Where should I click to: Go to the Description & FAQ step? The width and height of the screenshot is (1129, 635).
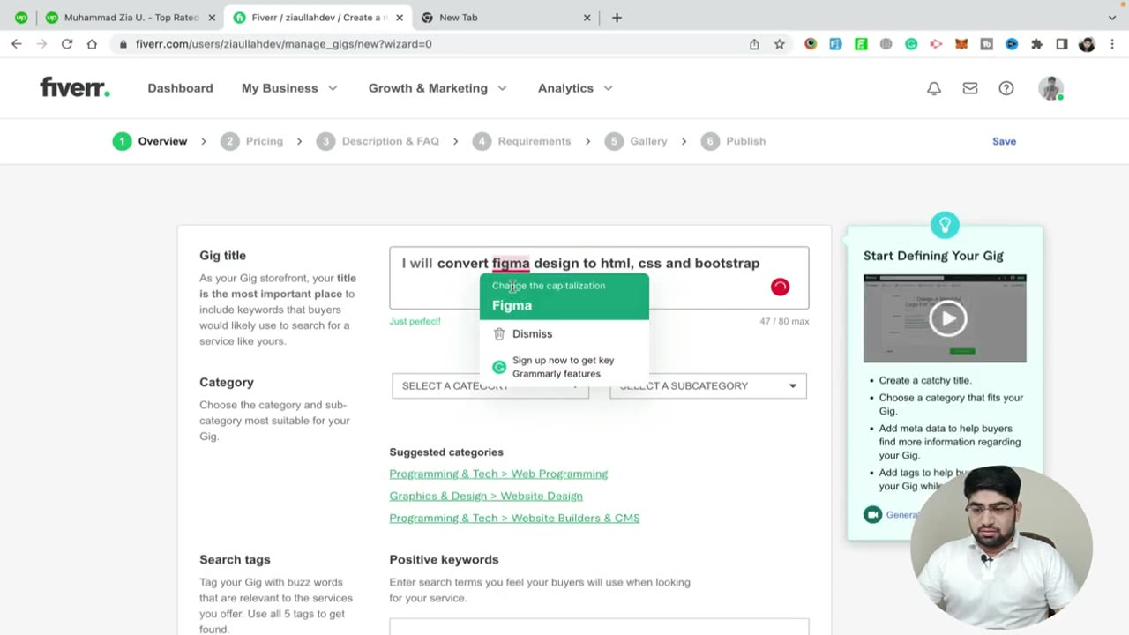[378, 141]
